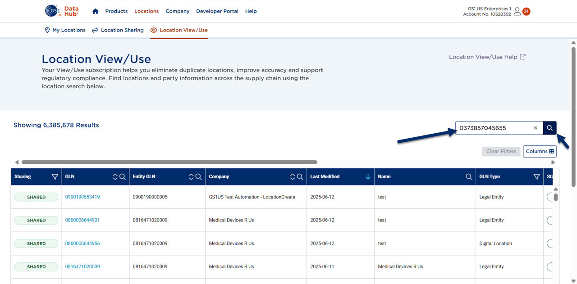
Task: Clear the search field with X icon
Action: (536, 128)
